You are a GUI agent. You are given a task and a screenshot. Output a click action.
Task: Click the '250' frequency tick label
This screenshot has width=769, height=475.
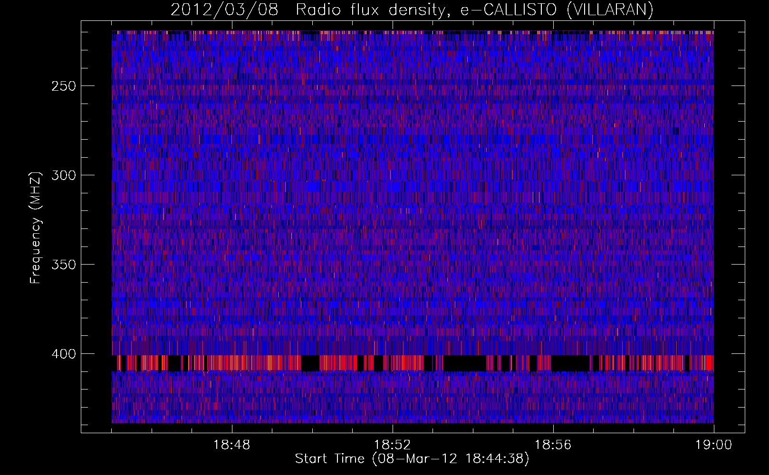tap(64, 86)
